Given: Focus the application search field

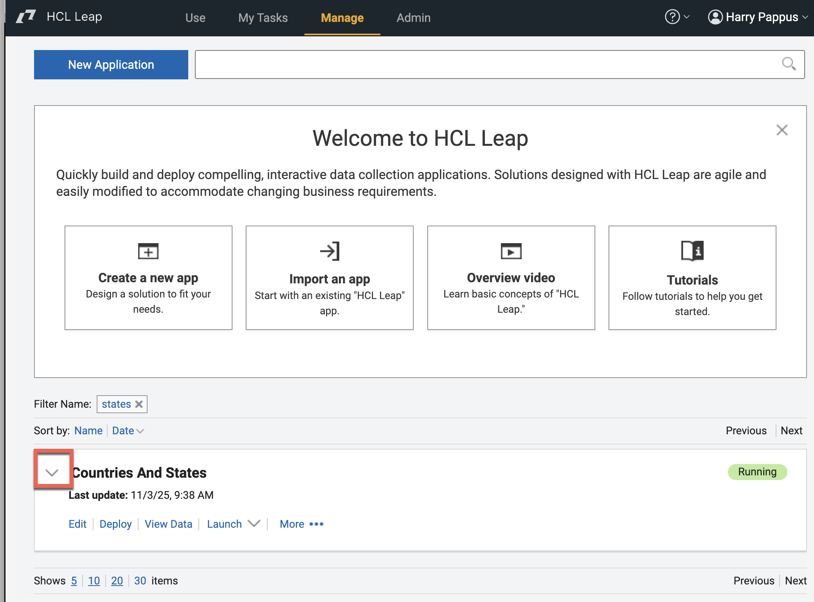Looking at the screenshot, I should coord(485,64).
